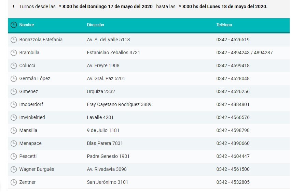291x192 pixels.
Task: Click the clock icon next to Imoberdorf
Action: [14, 104]
